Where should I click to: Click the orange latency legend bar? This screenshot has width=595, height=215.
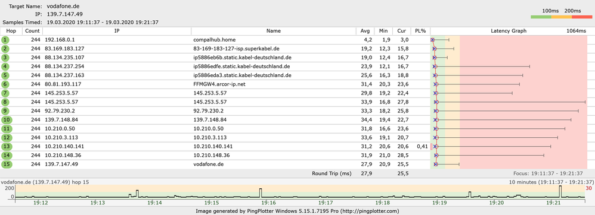(x=561, y=17)
